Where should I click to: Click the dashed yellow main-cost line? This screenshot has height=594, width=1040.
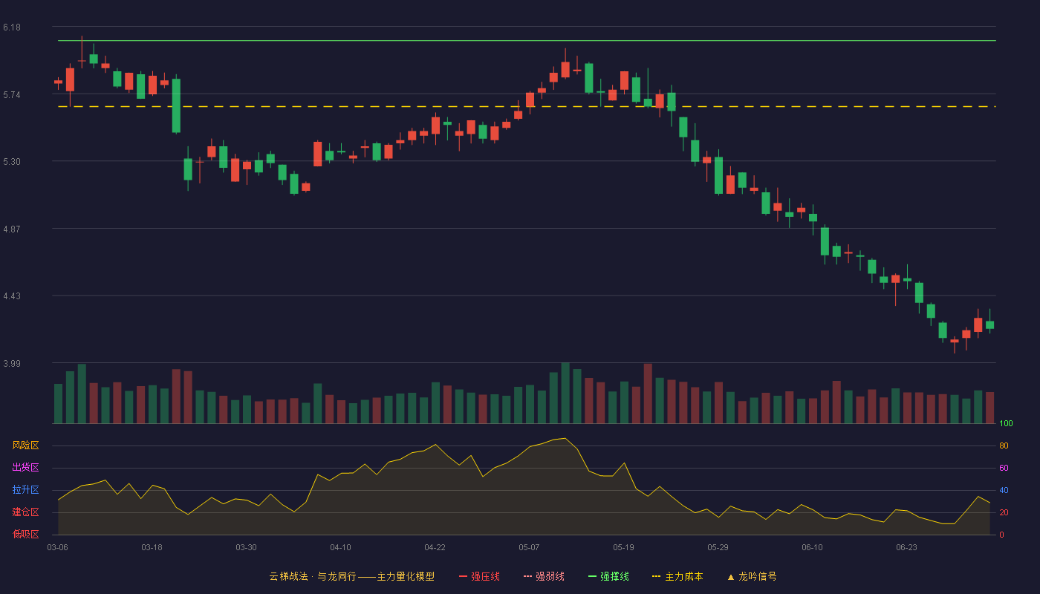(x=527, y=107)
